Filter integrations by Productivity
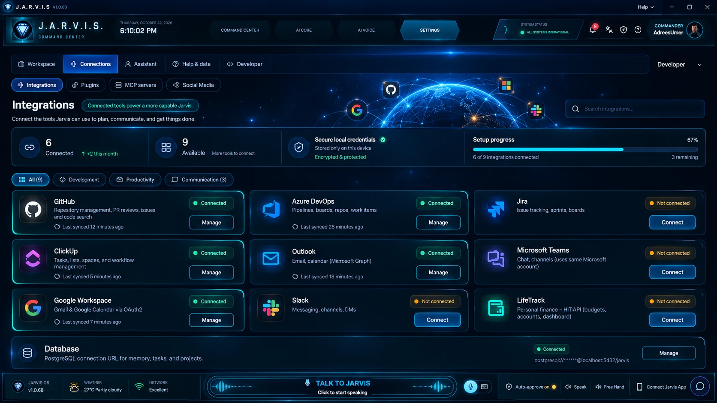This screenshot has width=717, height=403. point(135,180)
